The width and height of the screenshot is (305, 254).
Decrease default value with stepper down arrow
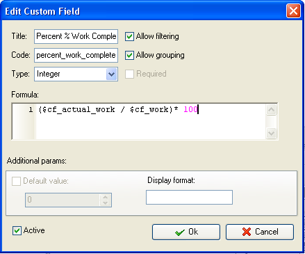coord(106,203)
